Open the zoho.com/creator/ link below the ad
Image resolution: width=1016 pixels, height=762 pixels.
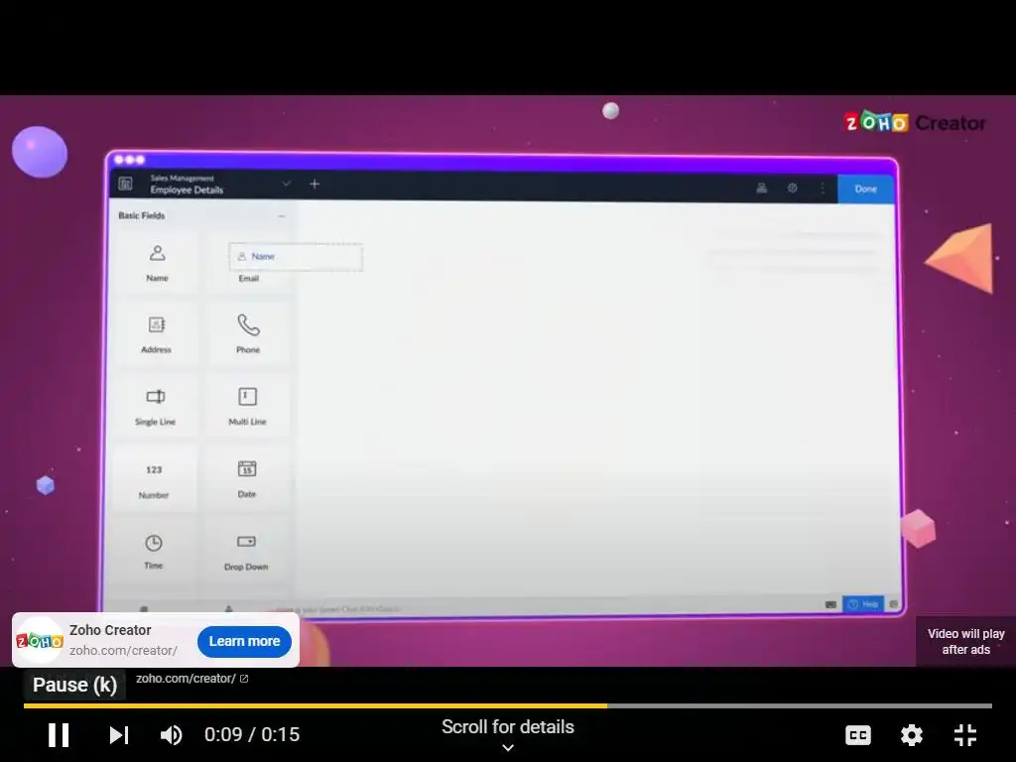(x=191, y=679)
